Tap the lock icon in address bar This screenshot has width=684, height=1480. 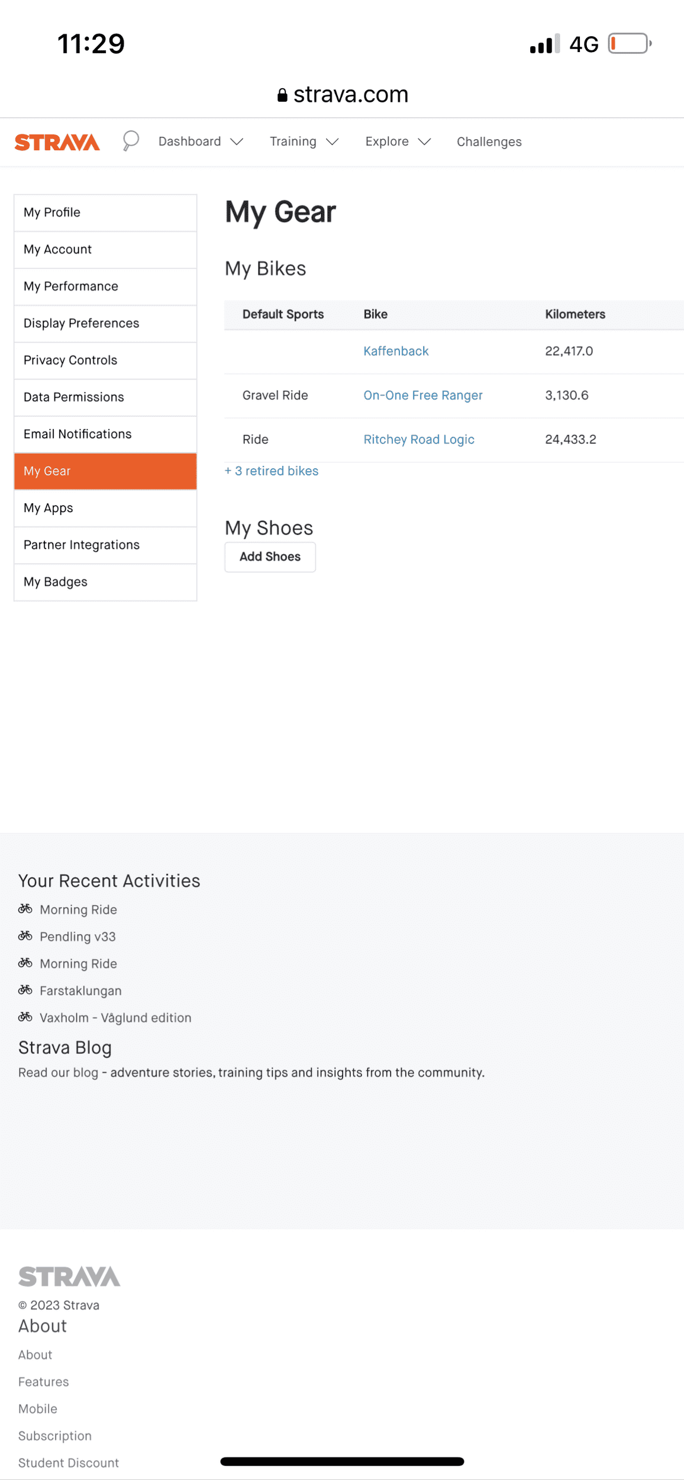pos(282,95)
